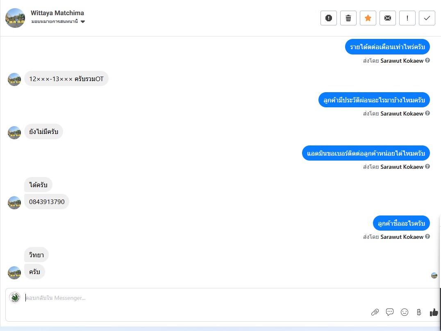Click Sarawut Kokaew under the name question
This screenshot has width=441, height=331.
coord(402,237)
